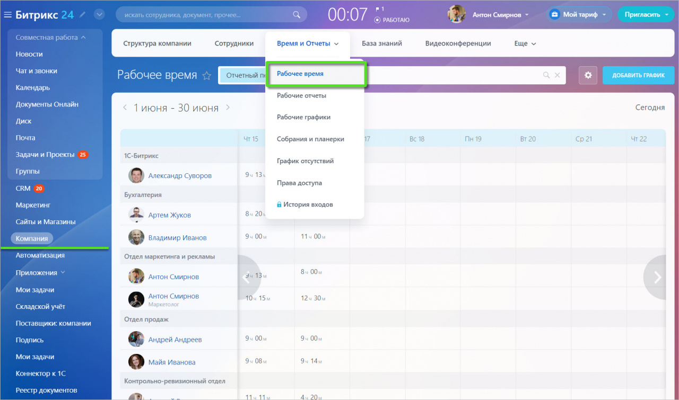Open Сайты и Магазины

point(46,221)
